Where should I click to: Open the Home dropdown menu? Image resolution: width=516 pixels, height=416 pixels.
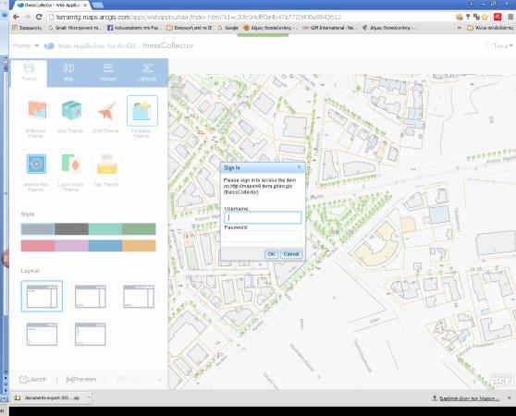[26, 45]
